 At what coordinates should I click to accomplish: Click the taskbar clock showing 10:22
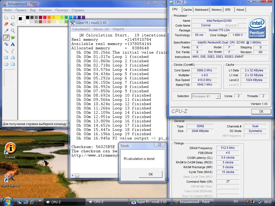[x=268, y=202]
